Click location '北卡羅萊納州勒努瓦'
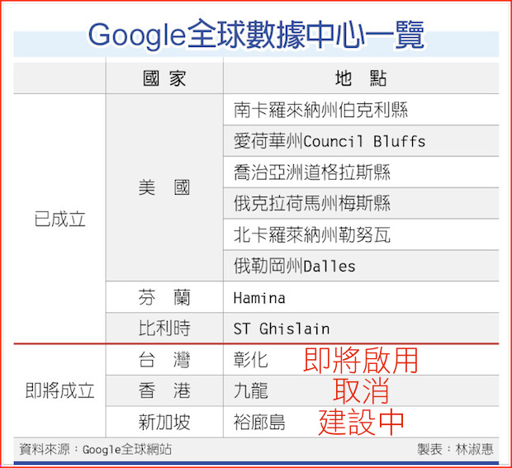512x468 pixels. click(x=312, y=234)
